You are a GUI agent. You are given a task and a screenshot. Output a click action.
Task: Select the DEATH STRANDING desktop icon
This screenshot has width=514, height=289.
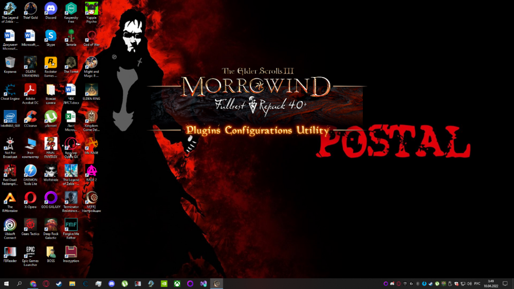[x=30, y=63]
